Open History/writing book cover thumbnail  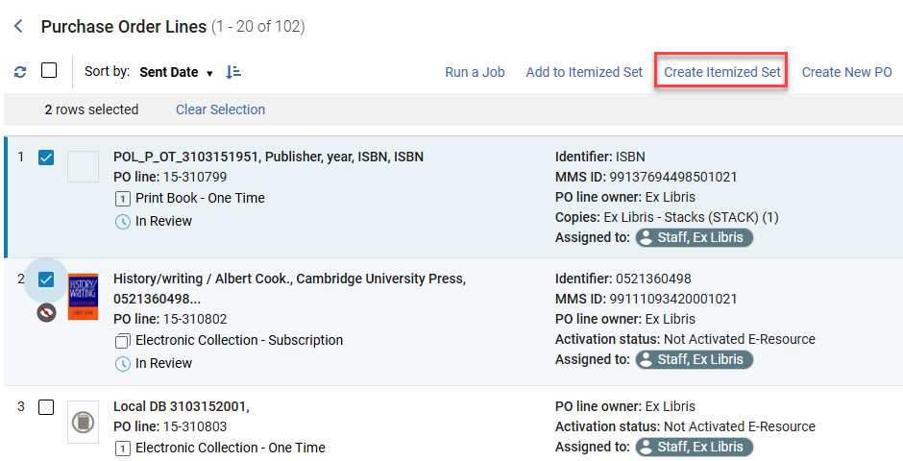click(x=83, y=297)
